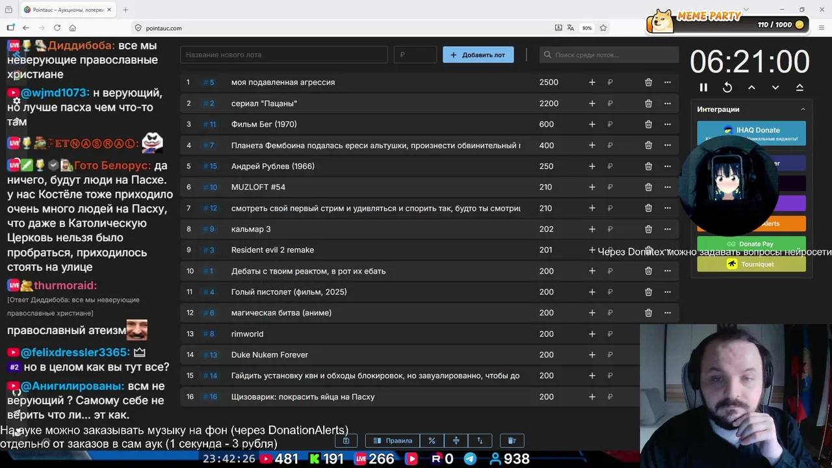The image size is (832, 468).
Task: Bookmark page with the star icon
Action: click(603, 28)
